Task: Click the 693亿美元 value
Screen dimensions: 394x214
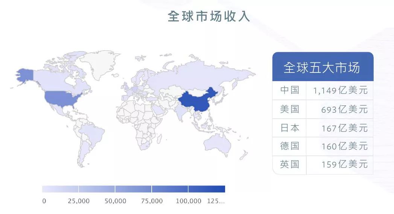Action: 344,110
